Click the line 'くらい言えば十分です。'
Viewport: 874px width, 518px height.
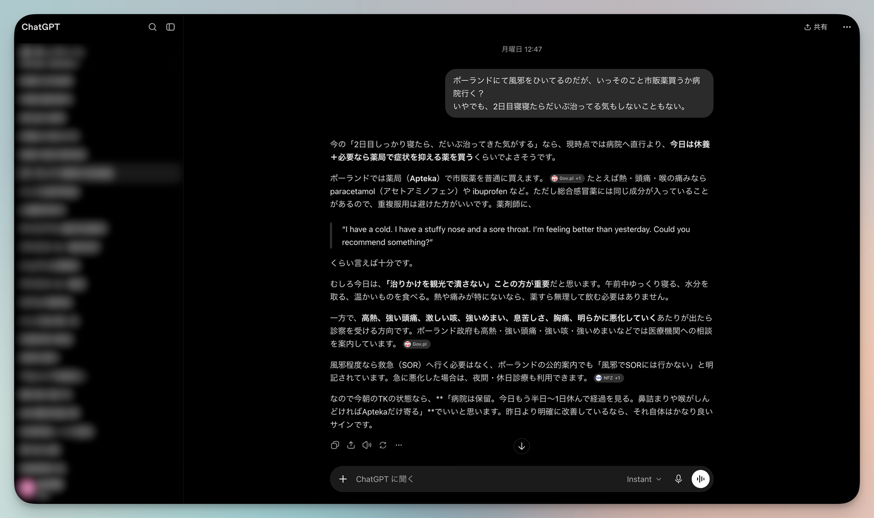pos(374,263)
